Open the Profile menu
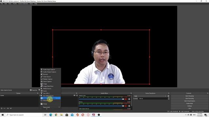 pos(15,4)
